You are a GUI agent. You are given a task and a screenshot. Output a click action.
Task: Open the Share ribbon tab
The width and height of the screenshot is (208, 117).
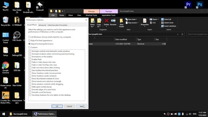[x=71, y=15]
